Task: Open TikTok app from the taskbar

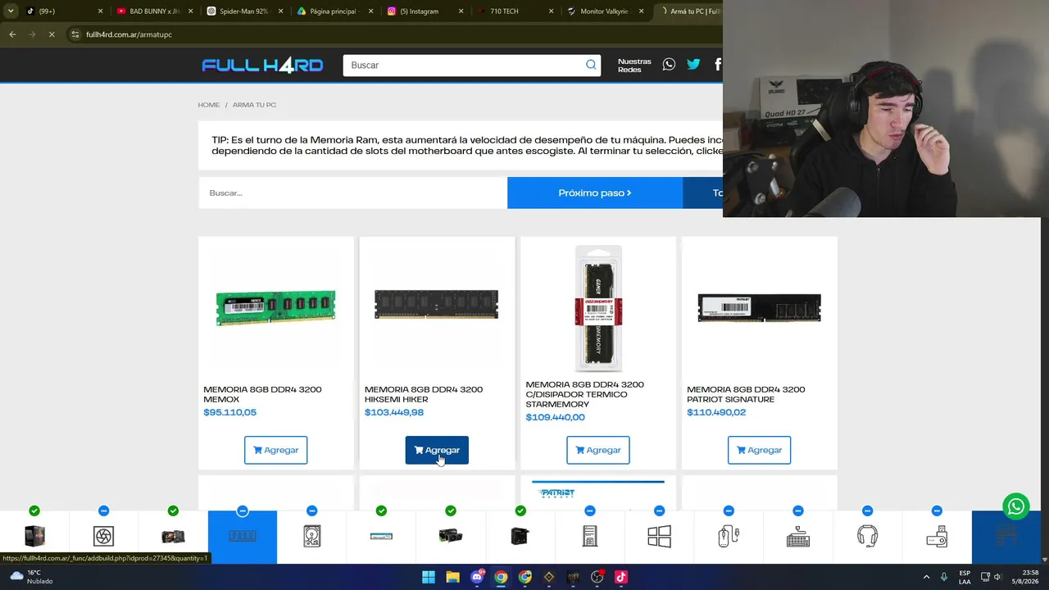Action: tap(620, 577)
